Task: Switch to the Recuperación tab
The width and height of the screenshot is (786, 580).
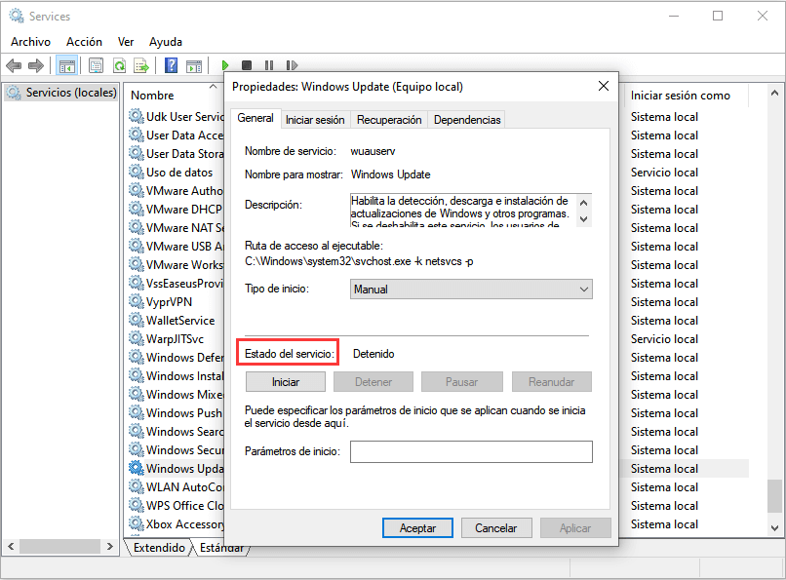Action: click(389, 120)
